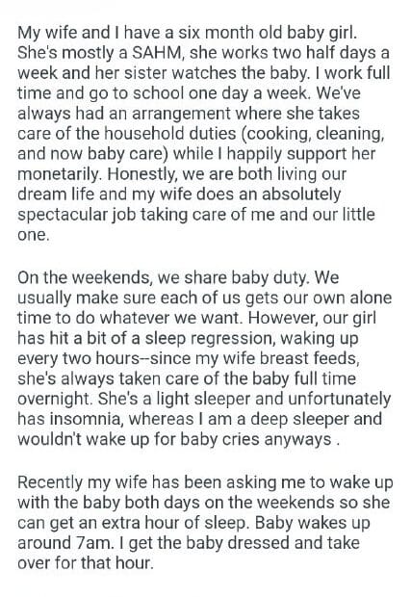This screenshot has width=411, height=597.
Task: Click the word "overnight" in second paragraph
Action: coord(55,399)
